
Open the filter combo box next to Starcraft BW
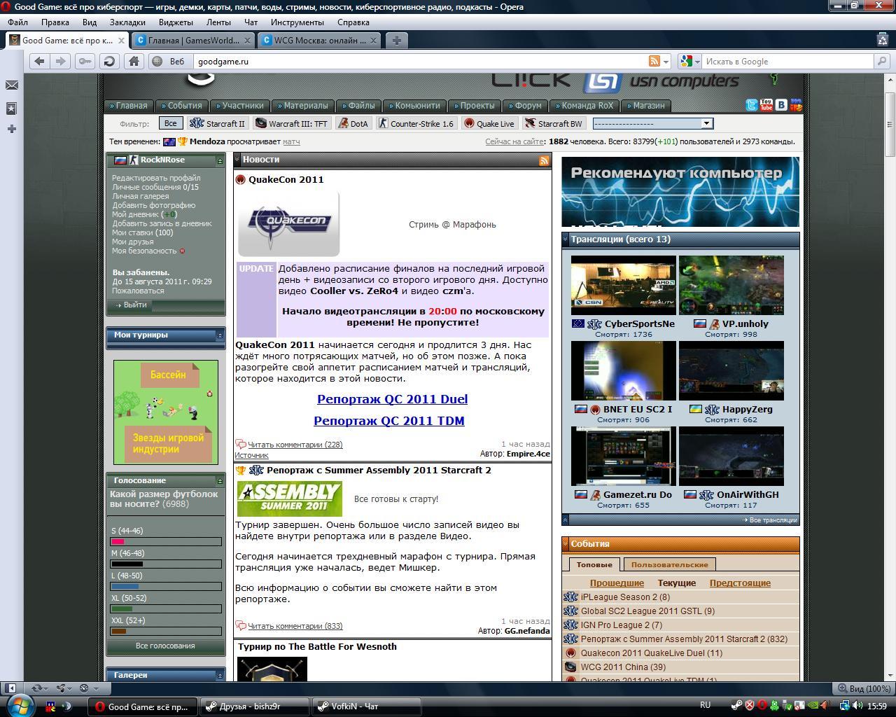click(x=652, y=124)
